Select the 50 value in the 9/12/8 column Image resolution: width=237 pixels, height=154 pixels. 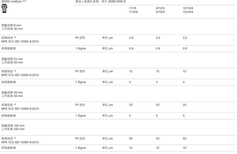158,138
